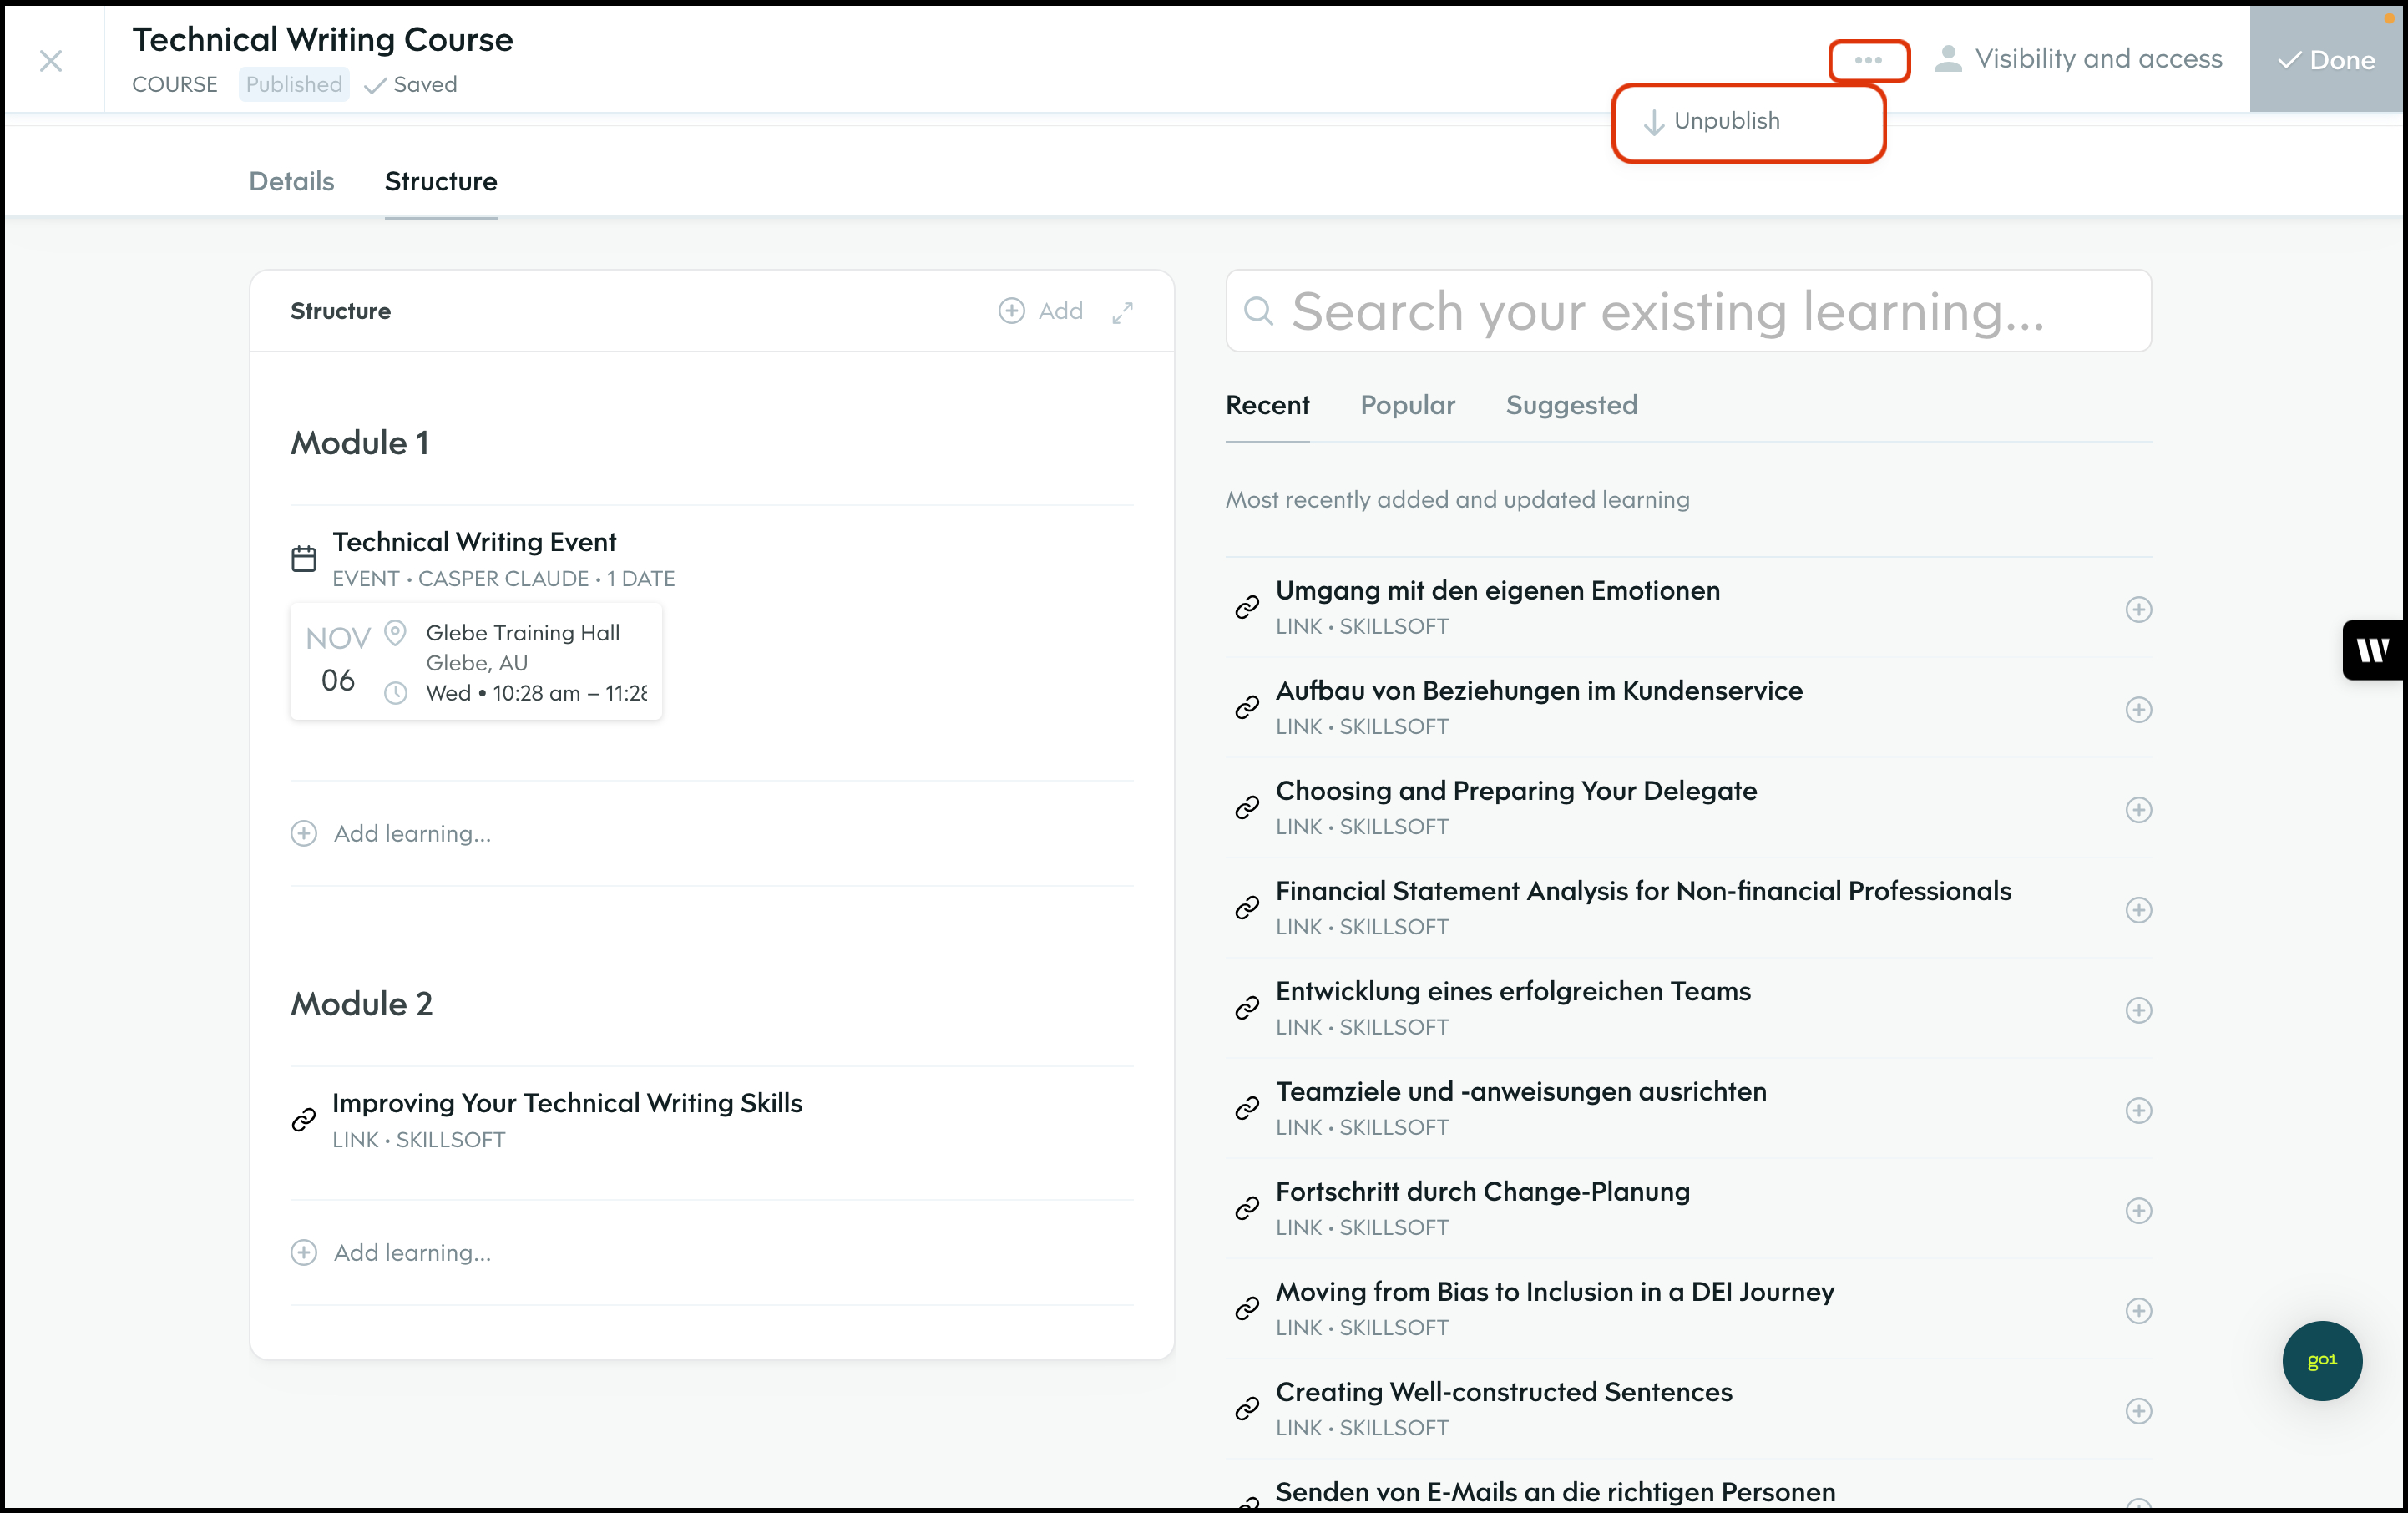The width and height of the screenshot is (2408, 1513).
Task: Open the go1 round chat widget
Action: tap(2320, 1360)
